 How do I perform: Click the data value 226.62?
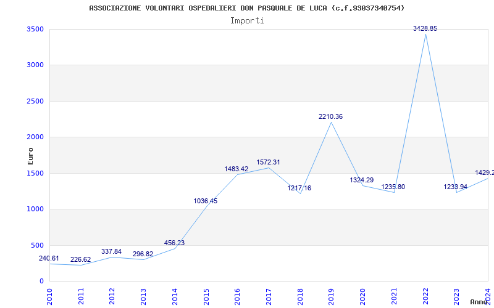click(80, 259)
